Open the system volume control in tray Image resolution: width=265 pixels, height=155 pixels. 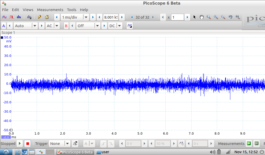(x=212, y=152)
